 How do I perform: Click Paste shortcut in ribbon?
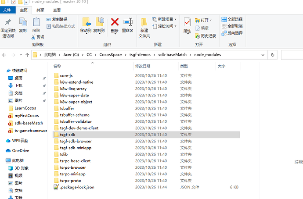pos(61,26)
